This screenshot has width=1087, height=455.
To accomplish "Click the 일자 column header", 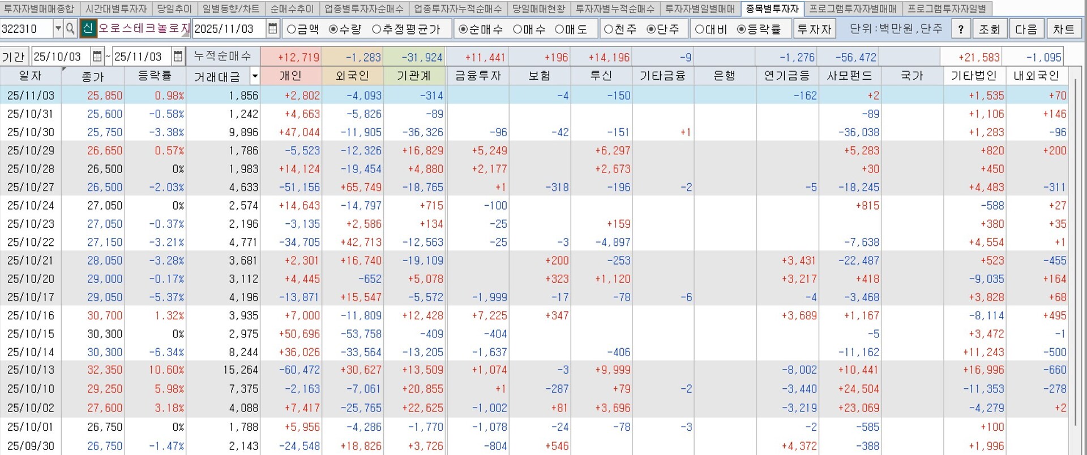I will click(x=31, y=76).
